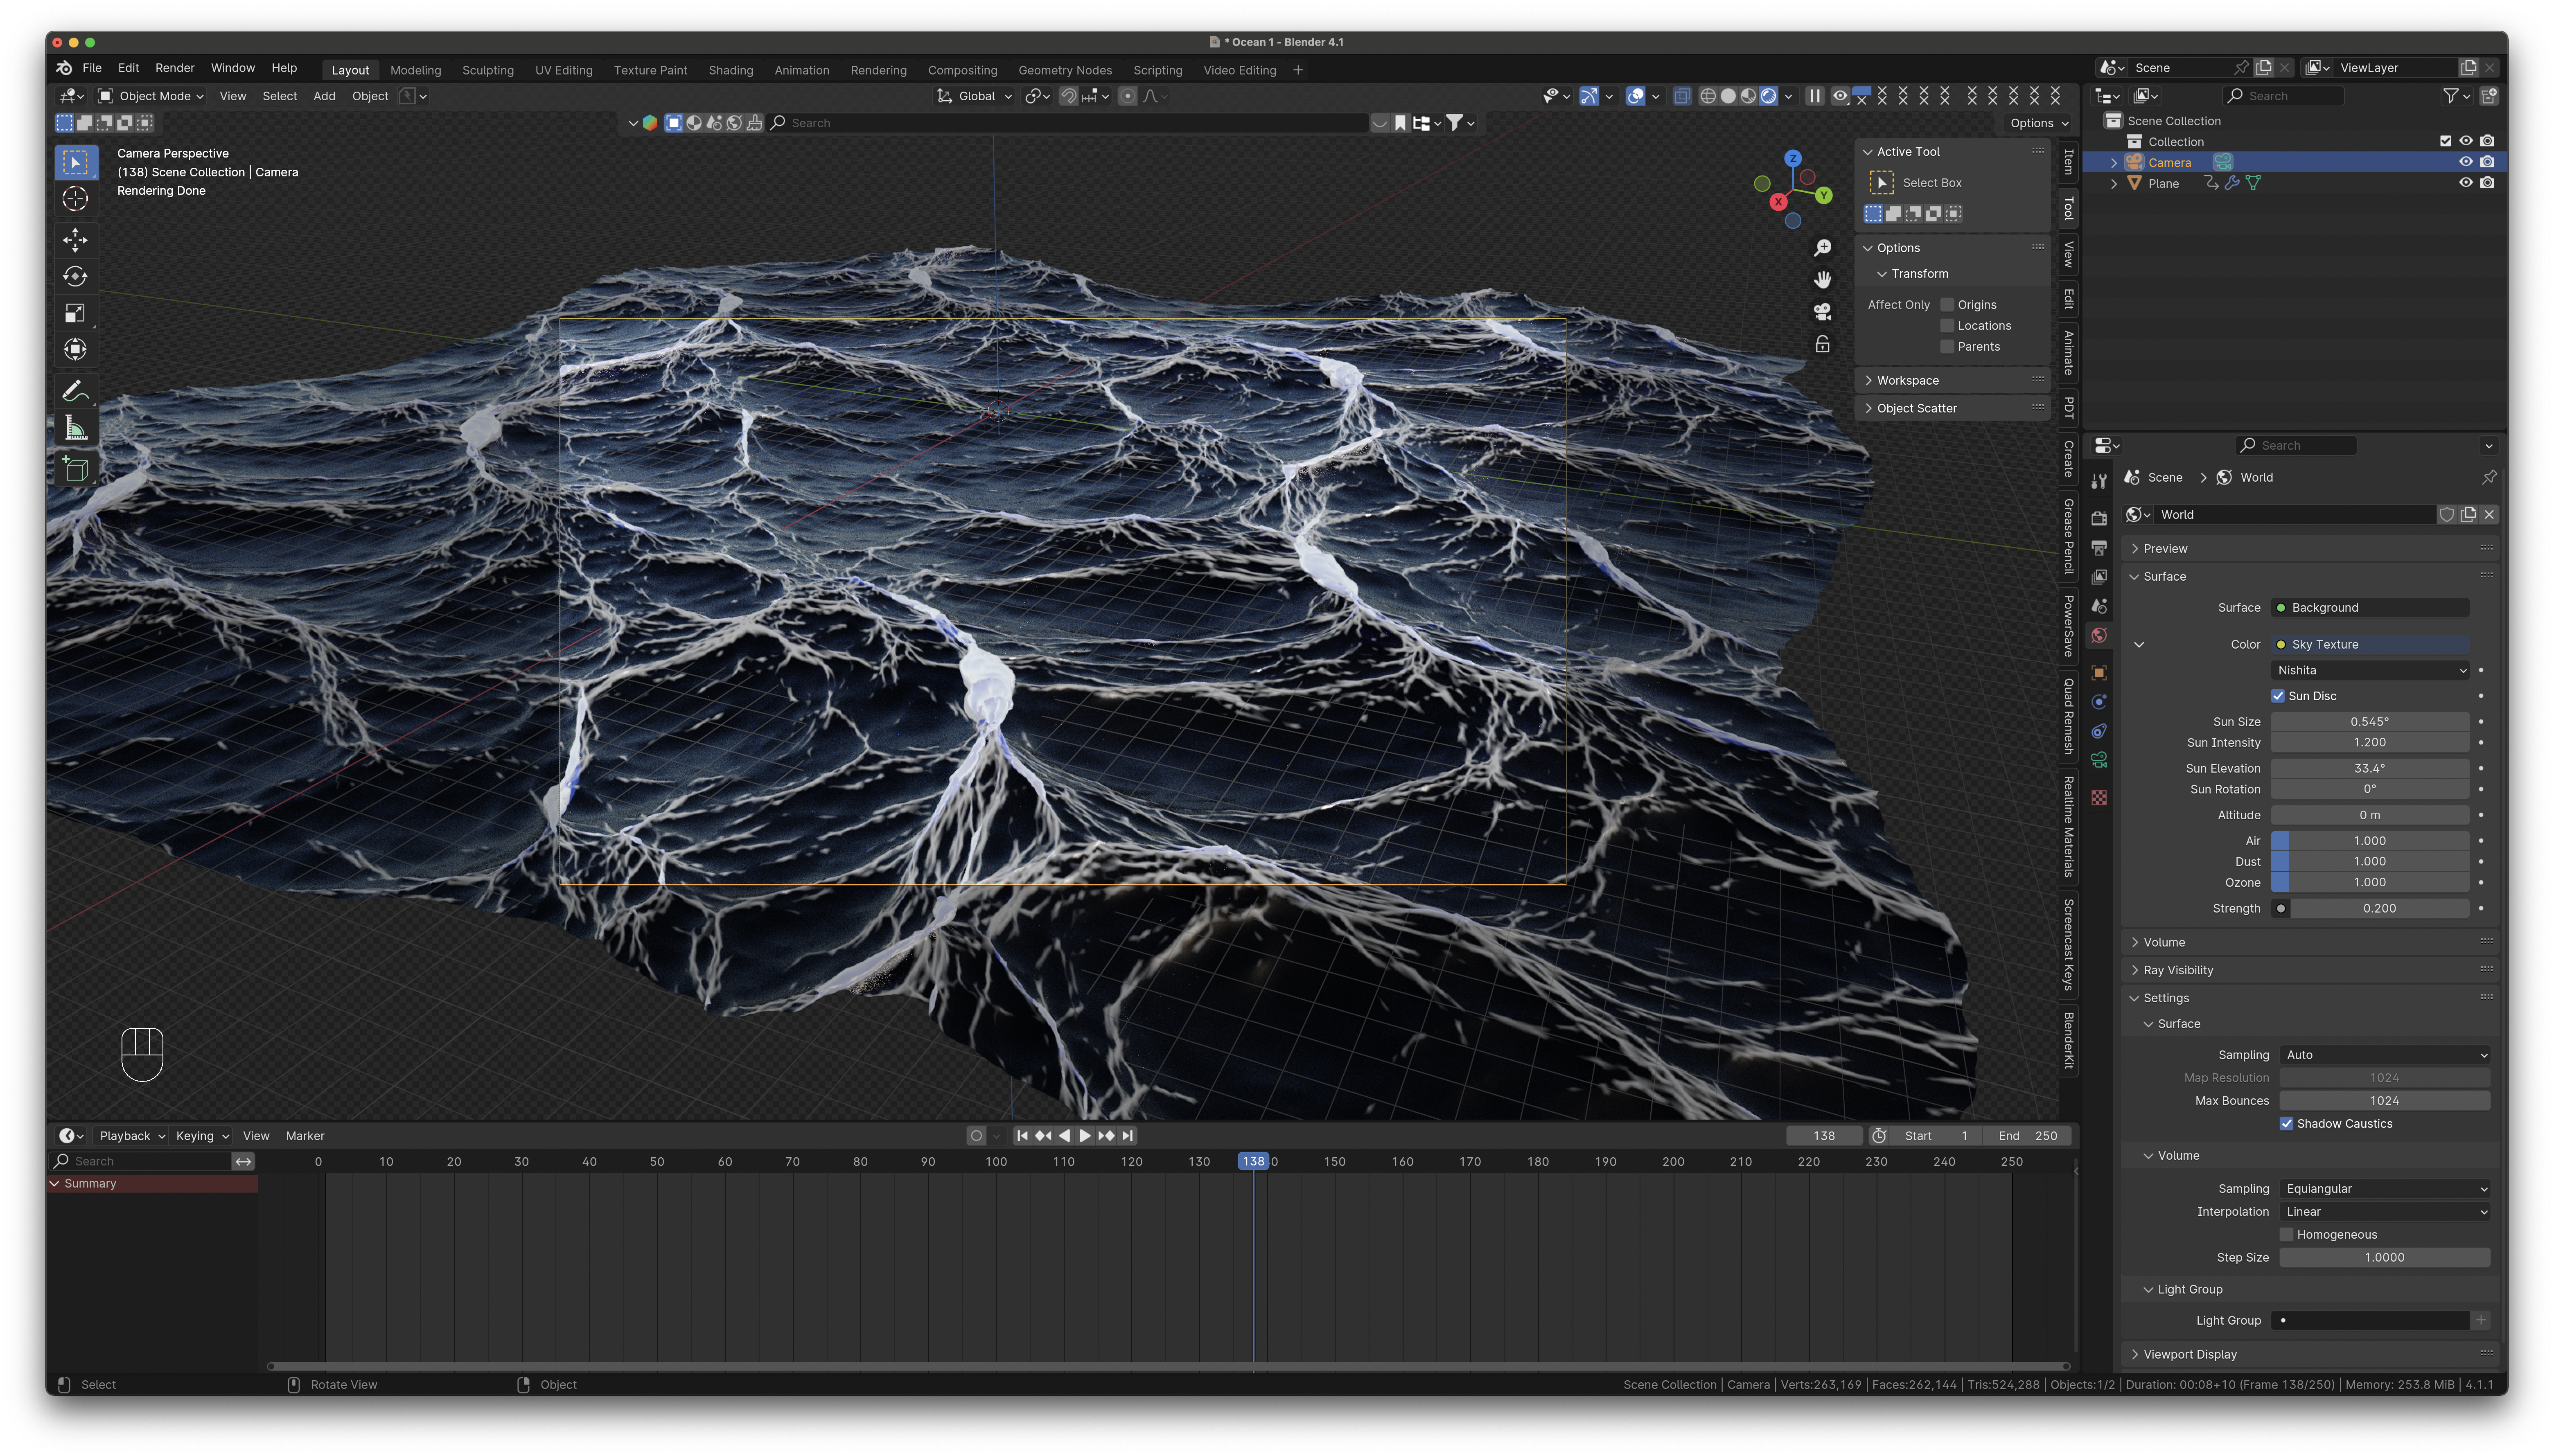Enable the Locations checkbox
The image size is (2554, 1456).
click(x=1947, y=326)
